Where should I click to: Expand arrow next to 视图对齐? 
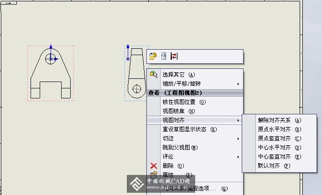238,120
